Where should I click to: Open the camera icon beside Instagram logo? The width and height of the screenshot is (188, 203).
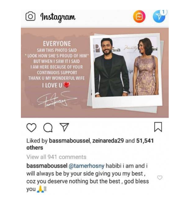31,16
